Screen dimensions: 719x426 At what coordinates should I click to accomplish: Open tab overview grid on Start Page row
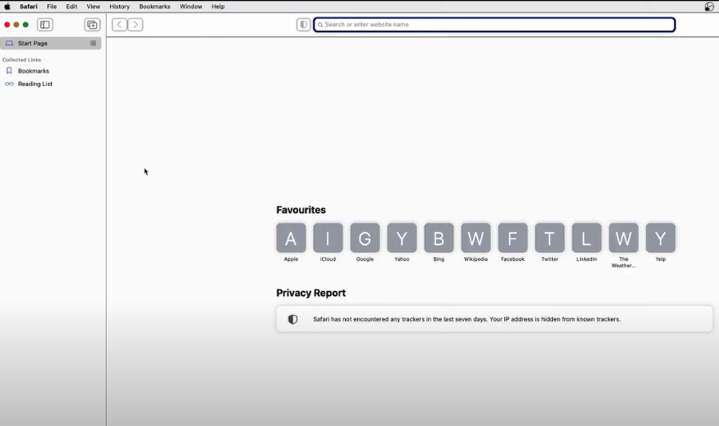click(93, 43)
